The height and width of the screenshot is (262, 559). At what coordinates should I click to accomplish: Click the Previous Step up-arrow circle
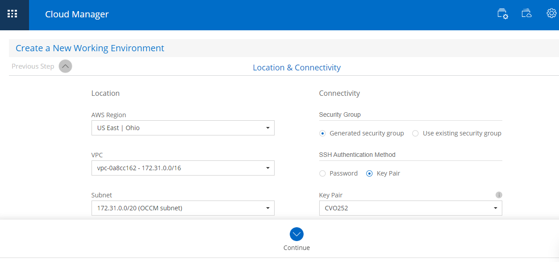[x=65, y=66]
